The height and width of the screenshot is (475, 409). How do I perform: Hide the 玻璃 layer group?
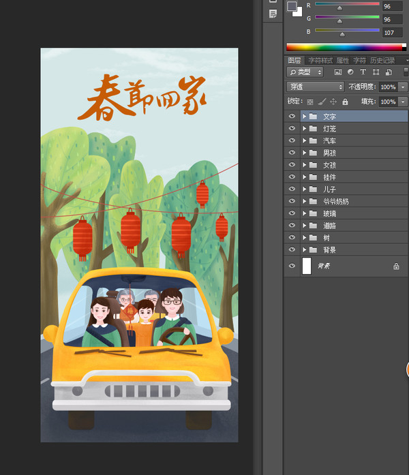pyautogui.click(x=292, y=213)
